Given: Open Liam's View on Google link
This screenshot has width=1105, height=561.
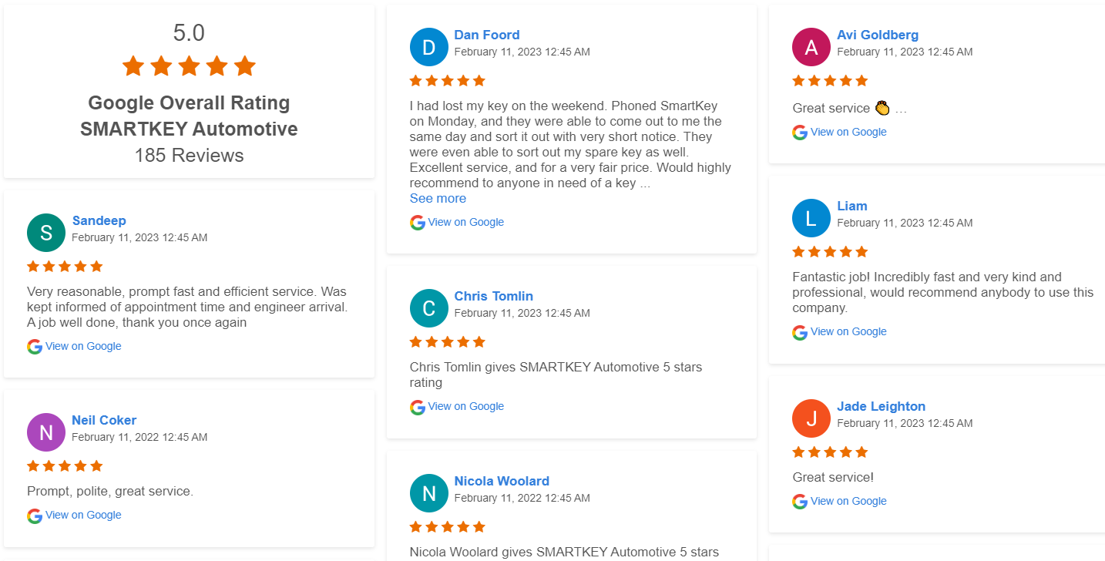Looking at the screenshot, I should [x=848, y=331].
